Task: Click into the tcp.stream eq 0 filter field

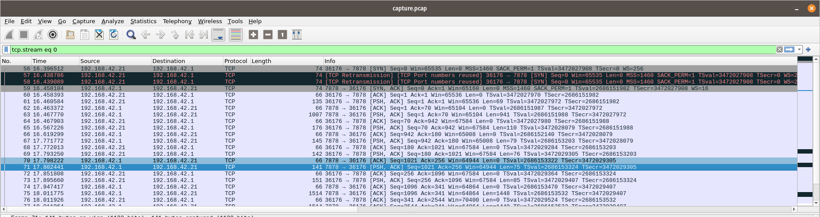Action: (393, 49)
